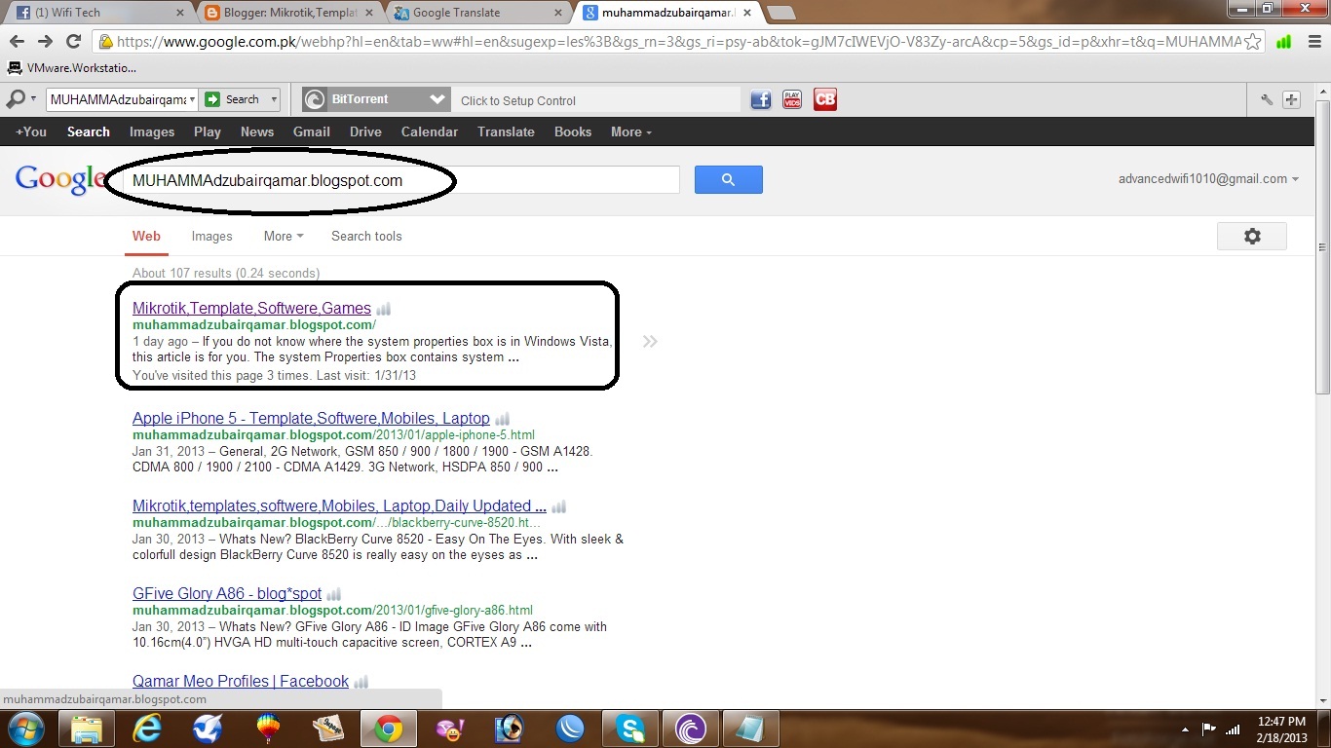This screenshot has width=1331, height=748.
Task: Go back with the browser back arrow
Action: [17, 42]
